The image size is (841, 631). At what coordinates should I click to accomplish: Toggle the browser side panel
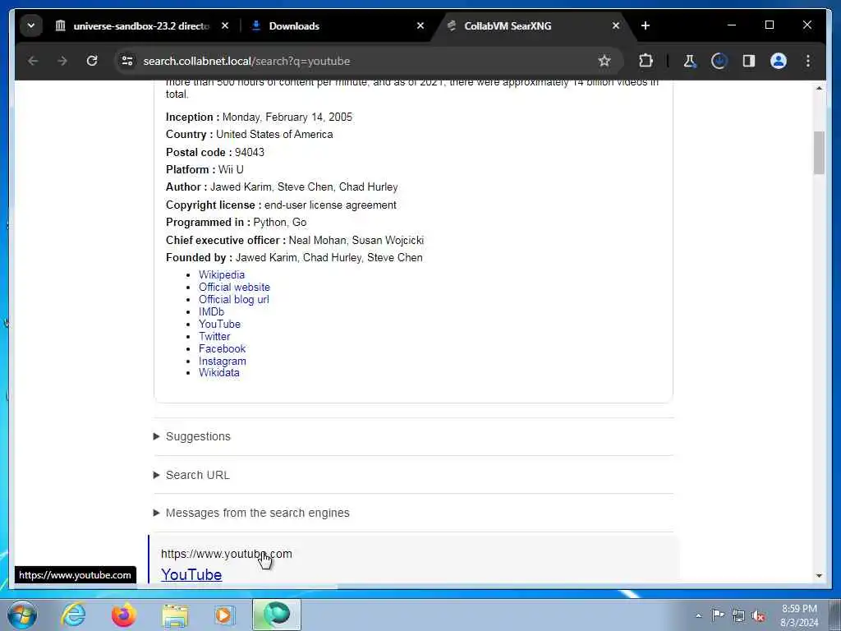(x=749, y=61)
